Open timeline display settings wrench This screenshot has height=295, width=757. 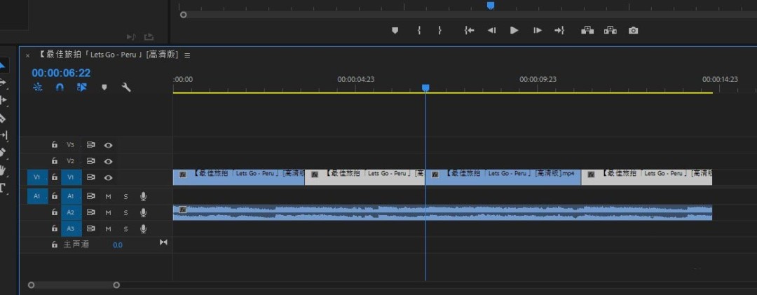pos(126,88)
